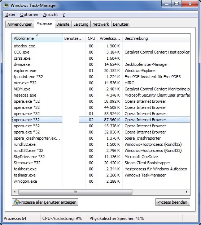Image resolution: width=201 pixels, height=225 pixels.
Task: Select opera.exe row using 45.376 K
Action: click(101, 126)
